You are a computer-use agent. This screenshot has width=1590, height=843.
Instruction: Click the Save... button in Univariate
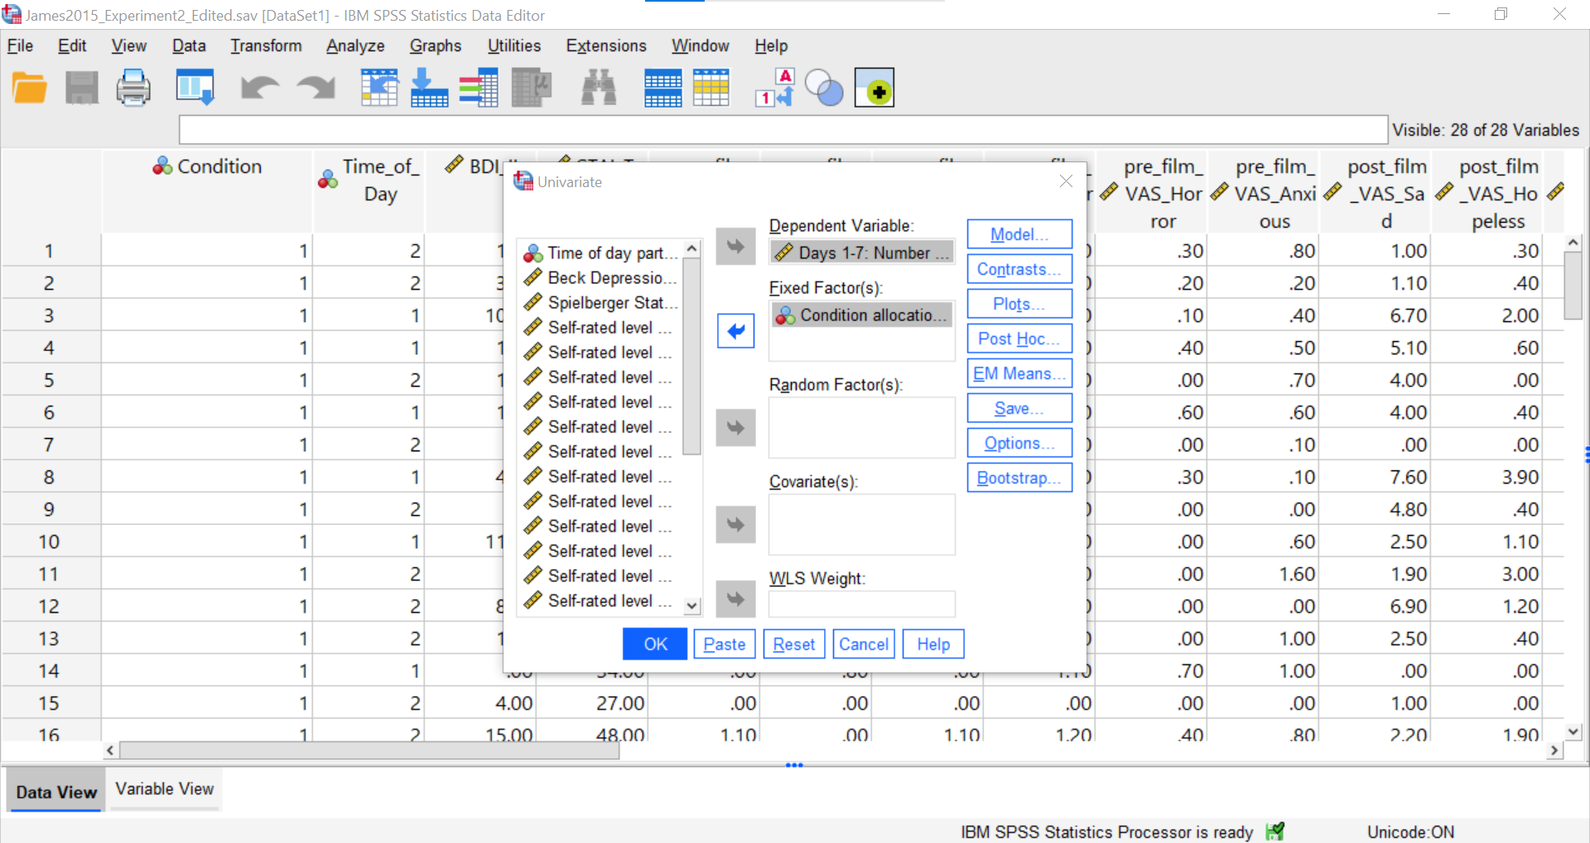[1019, 408]
